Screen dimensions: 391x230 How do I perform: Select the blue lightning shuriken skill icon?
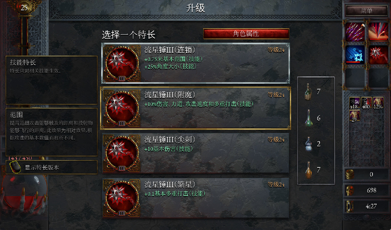click(355, 55)
